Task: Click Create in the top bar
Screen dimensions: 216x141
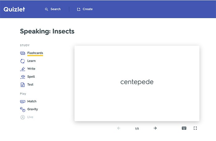Action: tap(85, 9)
